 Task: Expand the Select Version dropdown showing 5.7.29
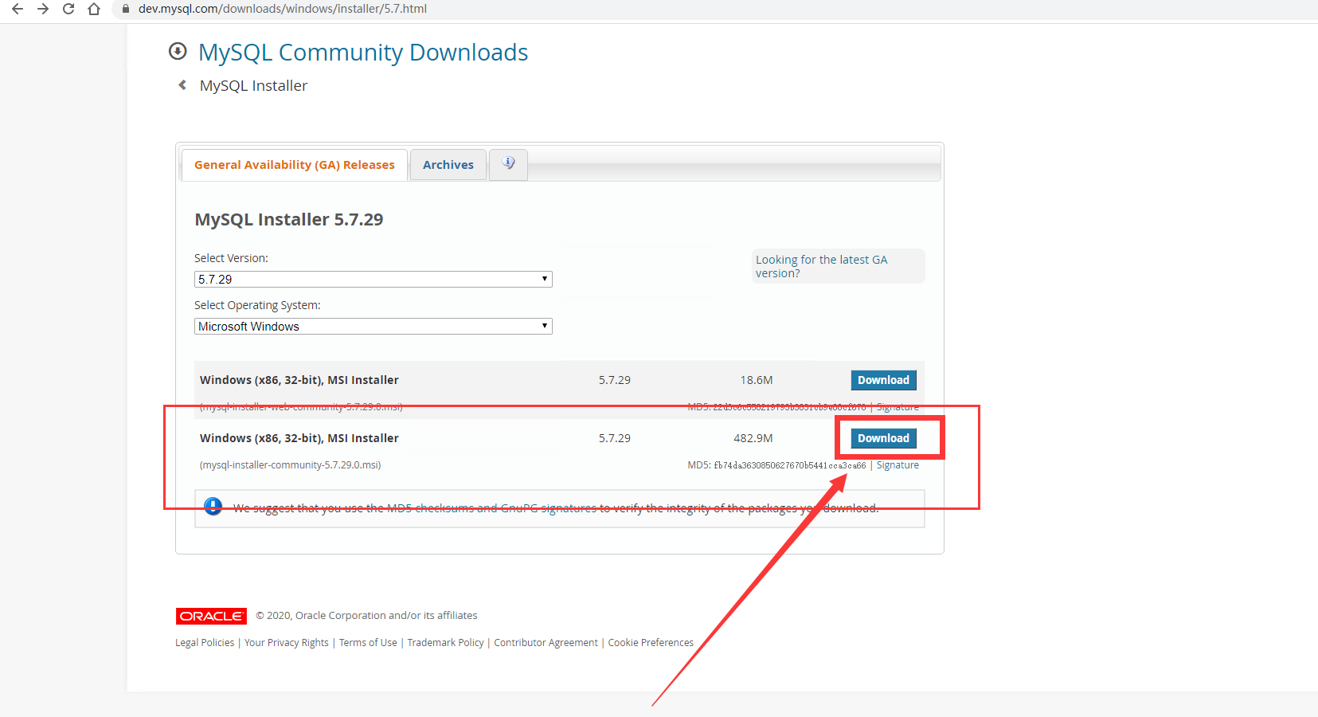pos(373,279)
